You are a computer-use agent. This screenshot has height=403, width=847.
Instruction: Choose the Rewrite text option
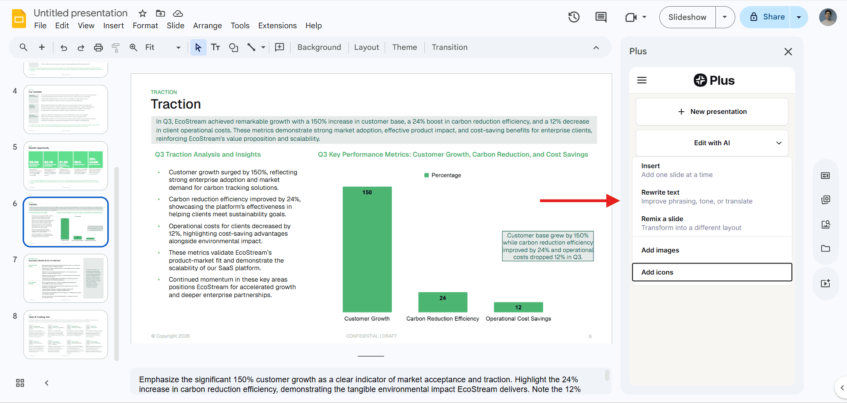coord(712,197)
